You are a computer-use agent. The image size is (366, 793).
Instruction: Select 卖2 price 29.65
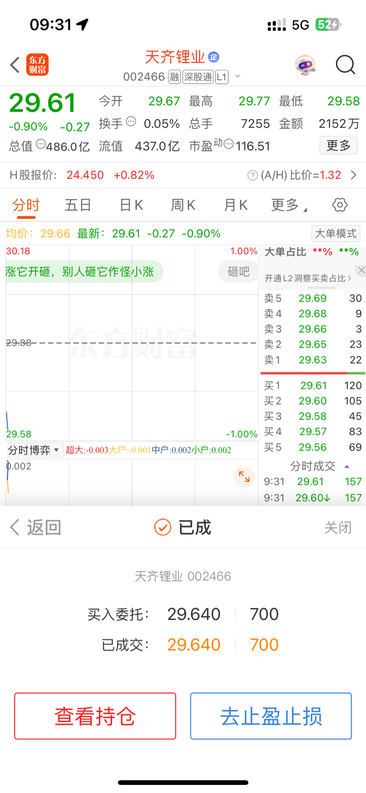pos(313,344)
